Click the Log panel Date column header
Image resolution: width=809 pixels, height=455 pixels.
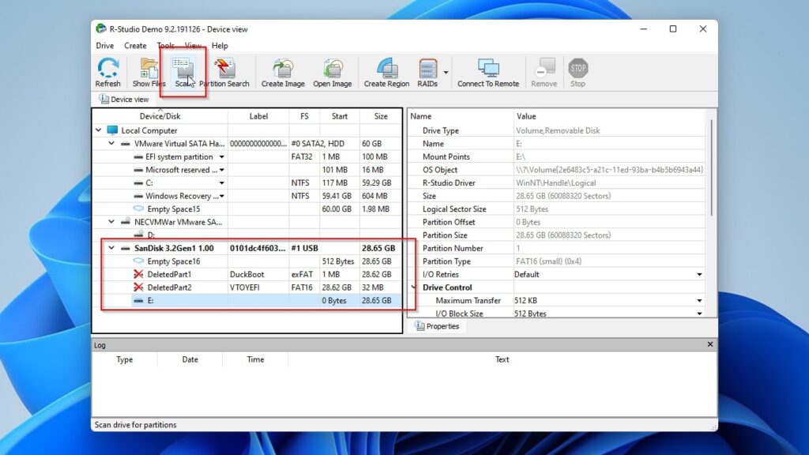coord(190,359)
